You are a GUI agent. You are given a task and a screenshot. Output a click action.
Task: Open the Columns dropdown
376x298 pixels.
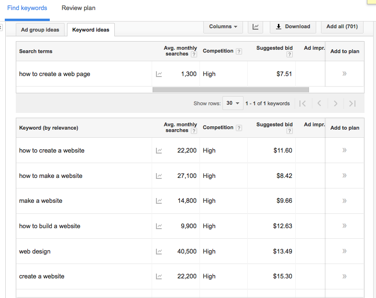coord(223,27)
